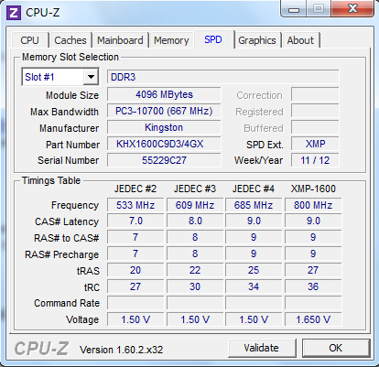Screen dimensions: 379x367
Task: Click the JEDEC #3 column header
Action: tap(195, 189)
